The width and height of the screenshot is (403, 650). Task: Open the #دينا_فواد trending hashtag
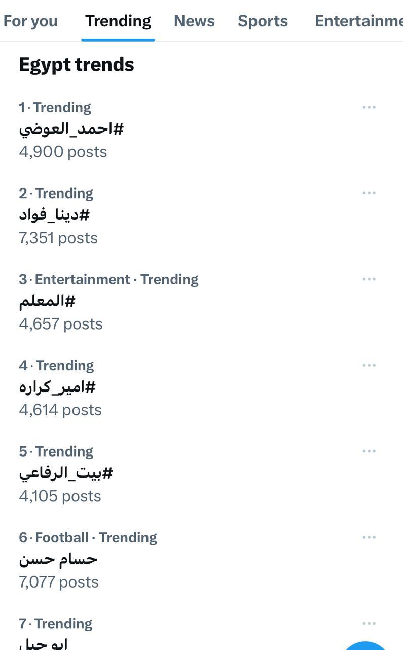(54, 215)
